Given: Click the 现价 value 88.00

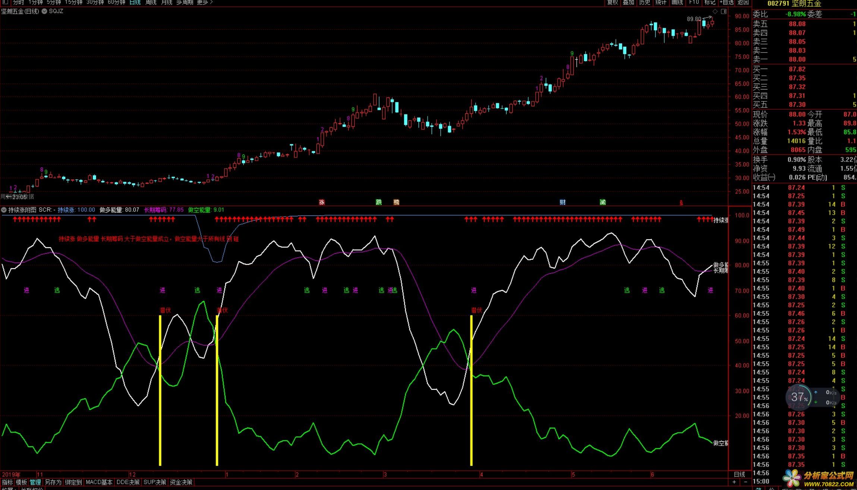Looking at the screenshot, I should (x=797, y=114).
